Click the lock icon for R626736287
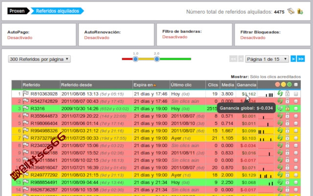Screen dimensions: 313x196 click(287, 190)
